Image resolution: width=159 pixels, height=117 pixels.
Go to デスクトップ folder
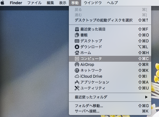(x=110, y=41)
